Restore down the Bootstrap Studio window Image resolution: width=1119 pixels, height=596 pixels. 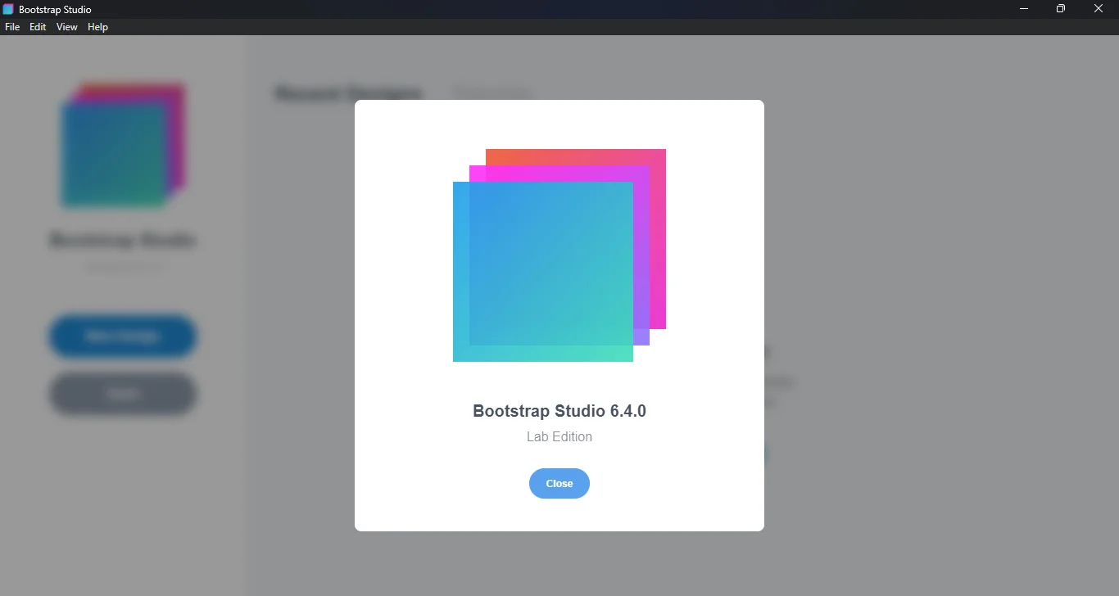(x=1061, y=9)
